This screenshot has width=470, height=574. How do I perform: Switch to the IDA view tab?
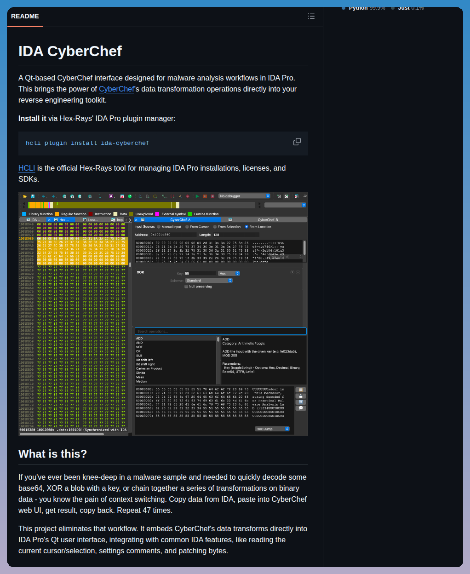coord(33,220)
